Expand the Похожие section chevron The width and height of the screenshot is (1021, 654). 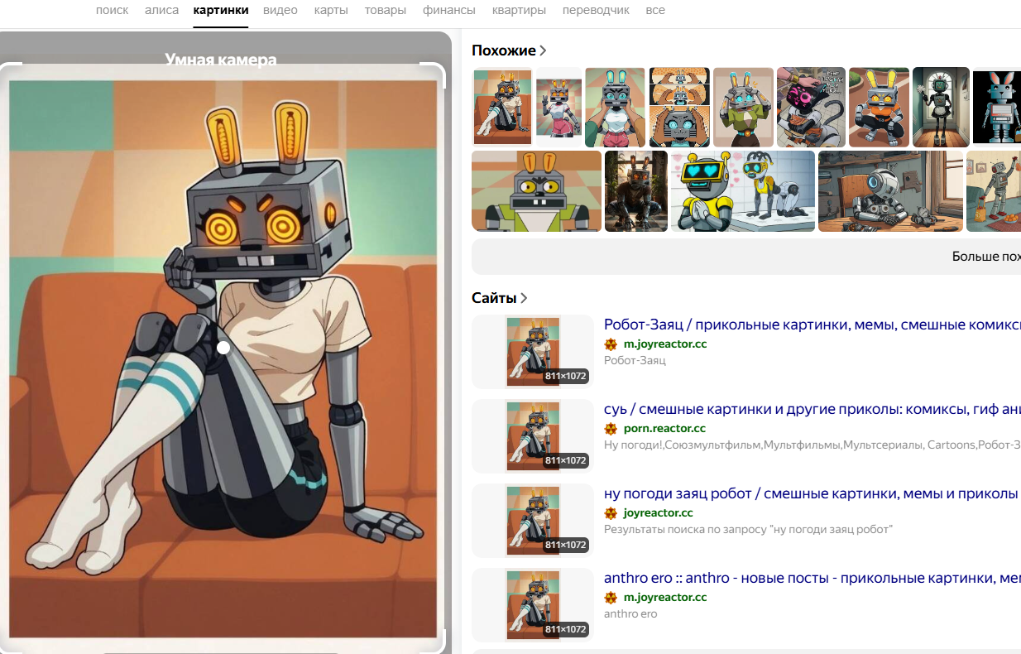tap(543, 51)
